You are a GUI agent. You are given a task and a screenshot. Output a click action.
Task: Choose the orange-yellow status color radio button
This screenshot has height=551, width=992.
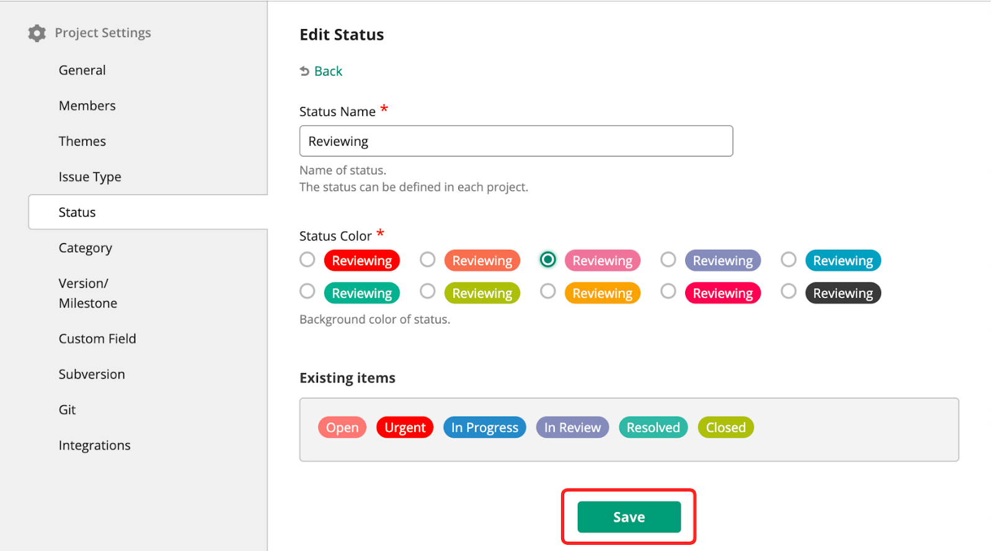pyautogui.click(x=548, y=291)
